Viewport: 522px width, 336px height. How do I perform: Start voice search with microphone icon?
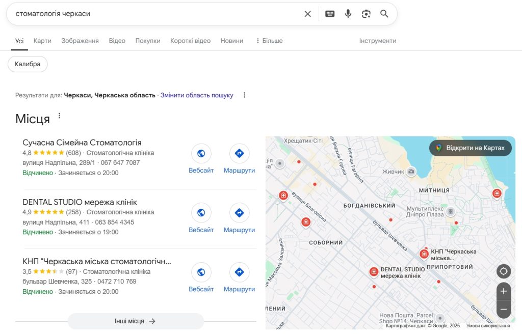coord(348,14)
